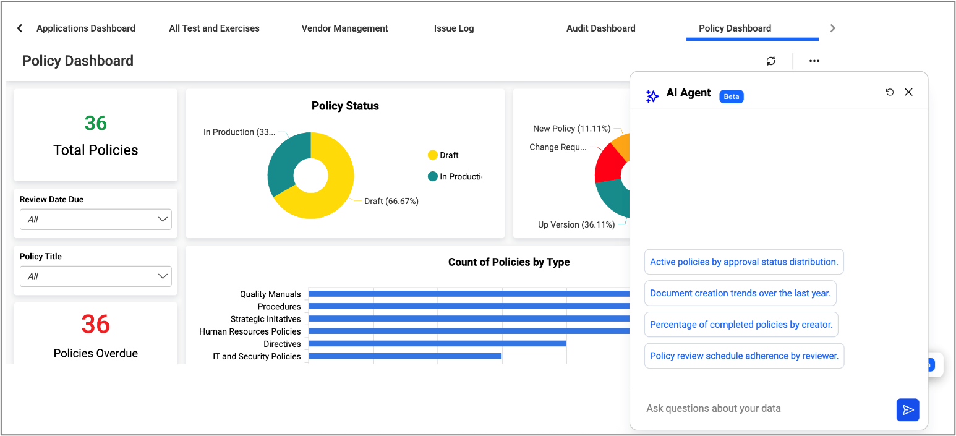Pick 'Policy review schedule adherence by reviewer' suggestion
Viewport: 956px width, 436px height.
pos(743,356)
